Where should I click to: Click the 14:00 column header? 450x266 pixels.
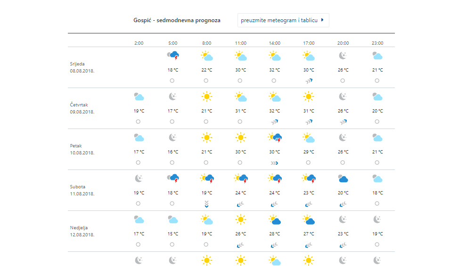click(x=275, y=43)
